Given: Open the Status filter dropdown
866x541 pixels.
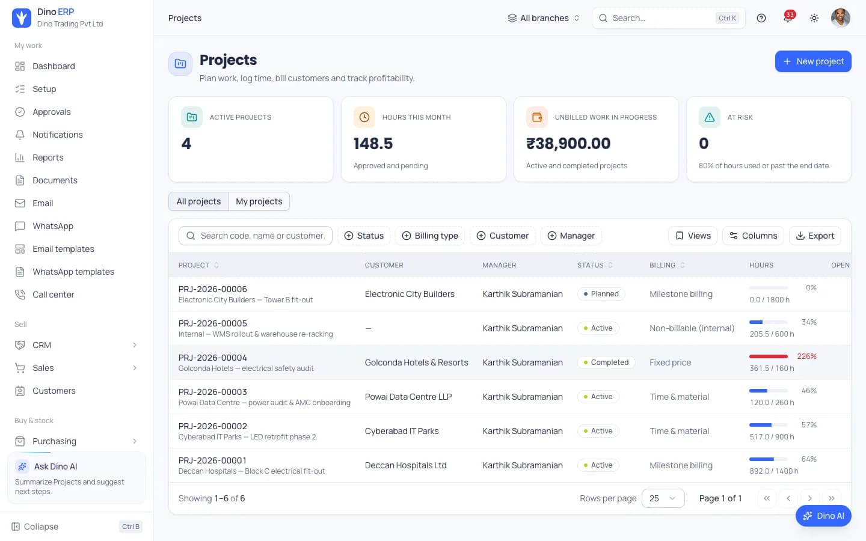Looking at the screenshot, I should point(364,236).
